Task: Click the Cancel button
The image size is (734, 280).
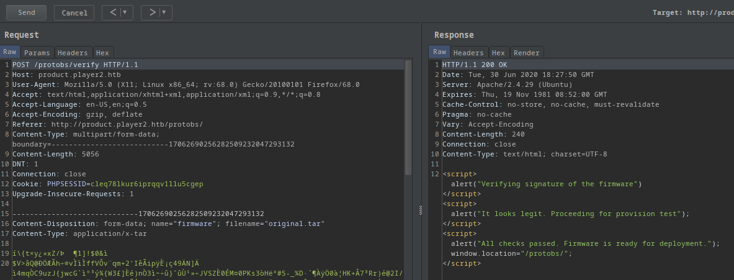Action: (x=74, y=12)
